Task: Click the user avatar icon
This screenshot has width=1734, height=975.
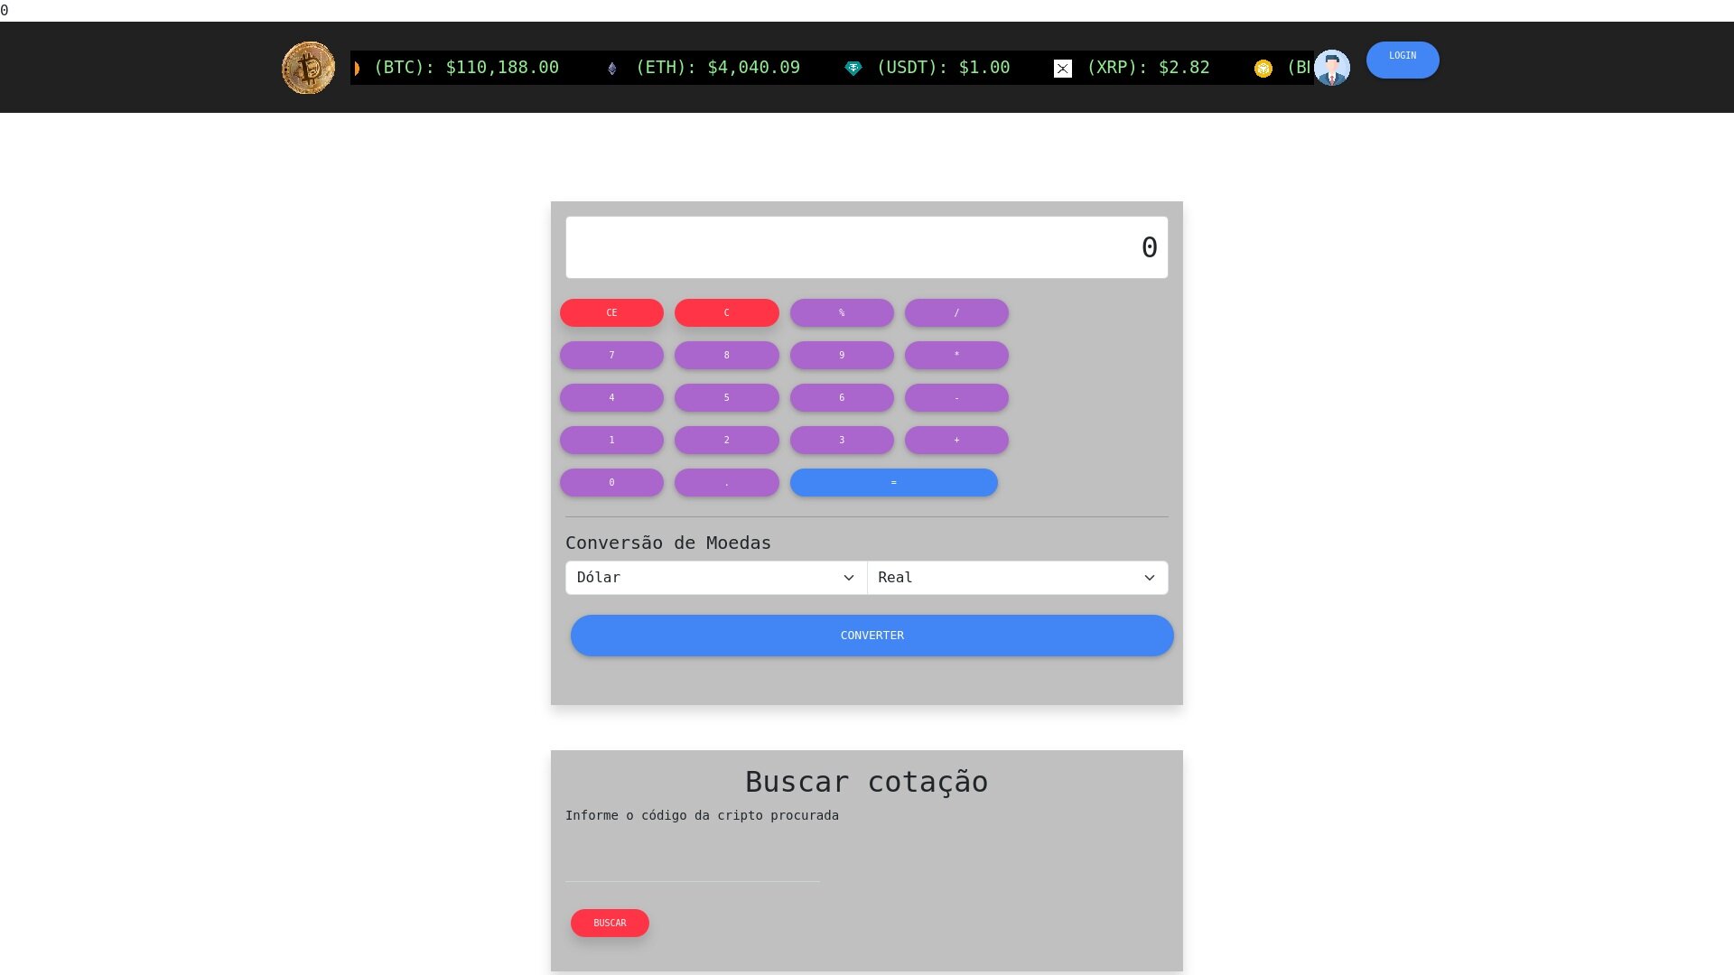Action: pos(1332,68)
